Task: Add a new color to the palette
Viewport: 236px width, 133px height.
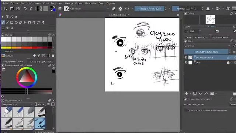Action: click(x=34, y=56)
